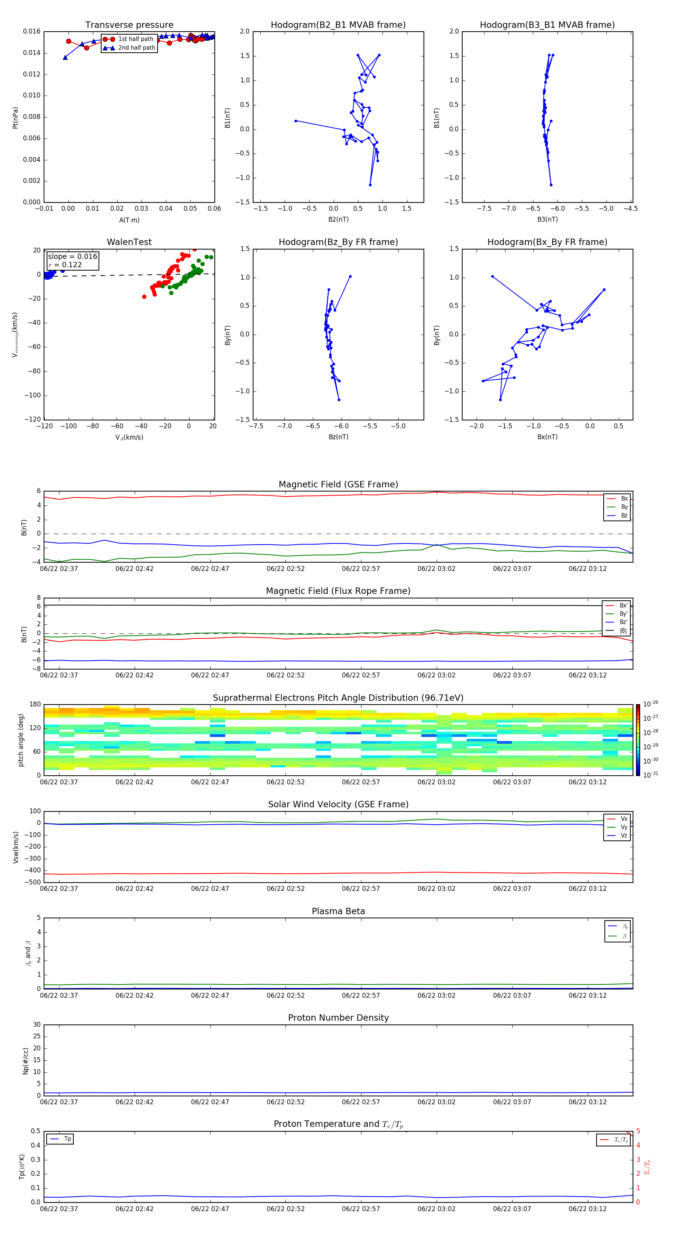The image size is (677, 1242).
Task: Click the "Bx(nT)" x-axis label
Action: click(547, 437)
